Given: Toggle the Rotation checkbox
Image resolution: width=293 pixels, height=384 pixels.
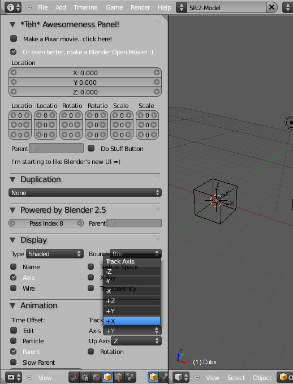Looking at the screenshot, I should (x=91, y=351).
